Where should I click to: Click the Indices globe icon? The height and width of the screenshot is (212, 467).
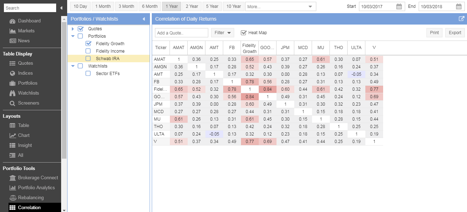click(x=13, y=73)
